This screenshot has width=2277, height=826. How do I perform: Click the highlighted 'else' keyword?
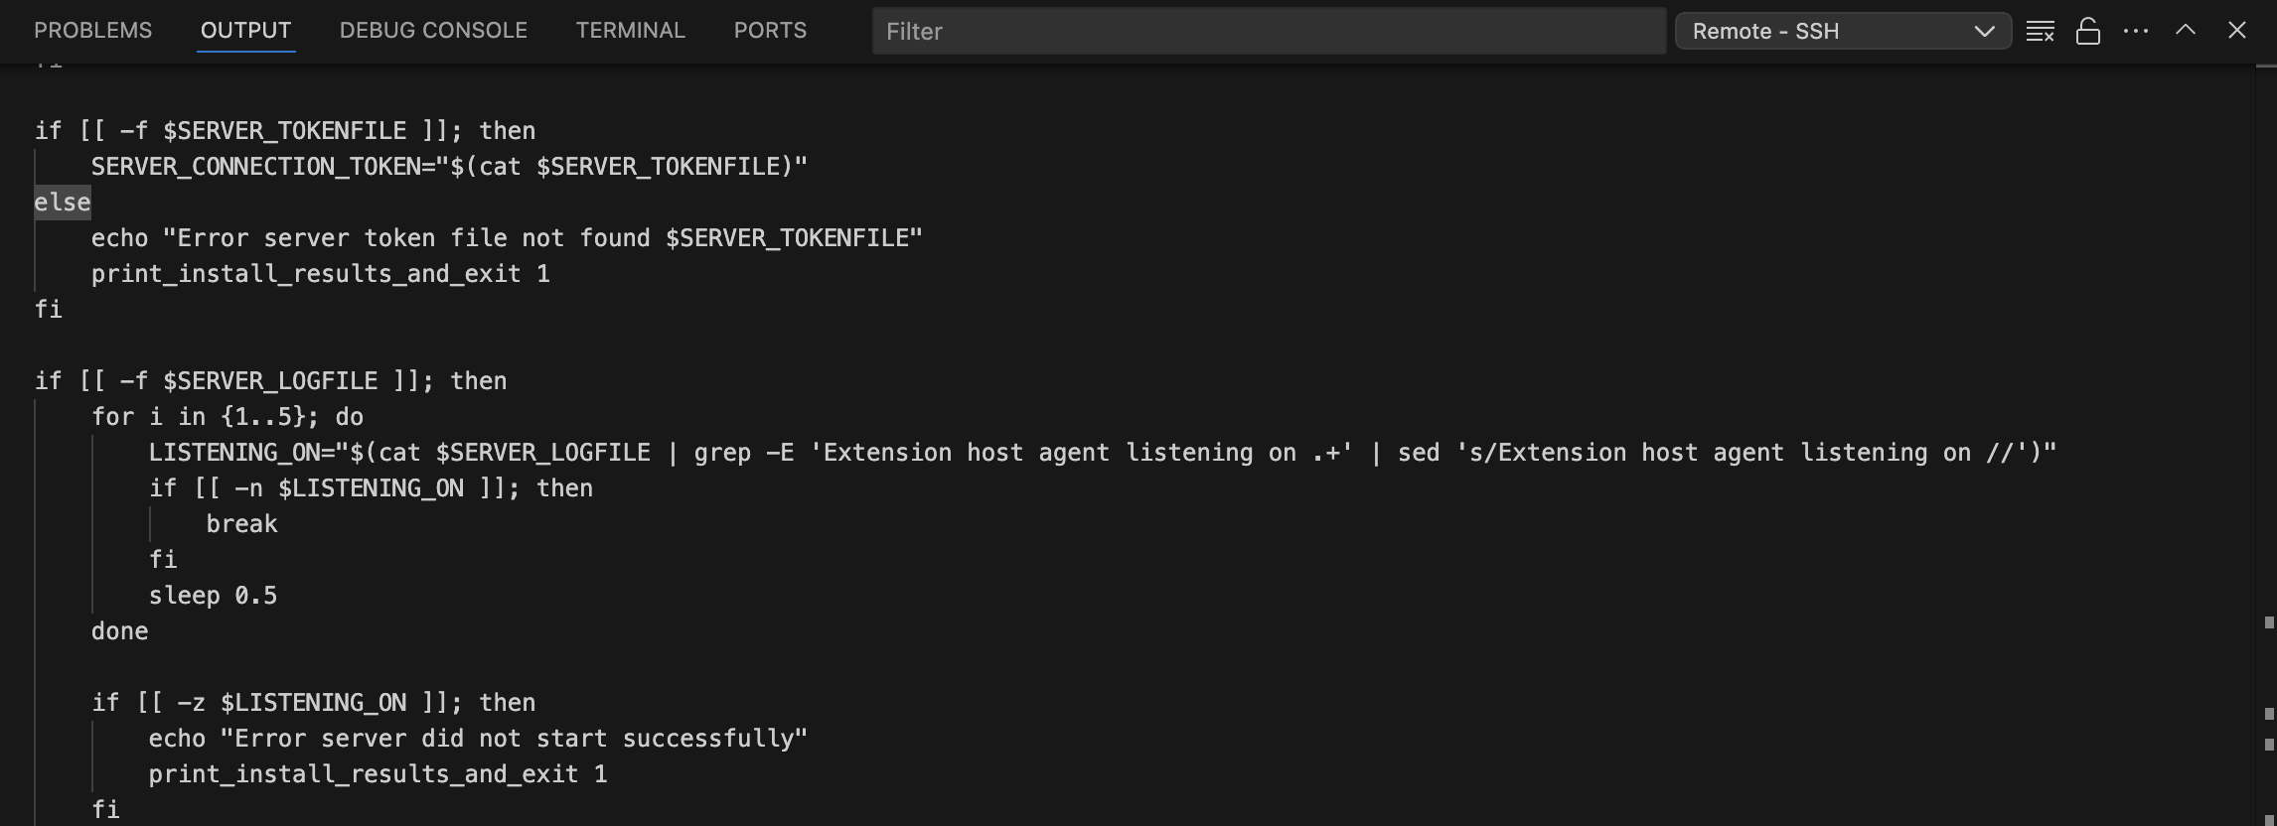pyautogui.click(x=63, y=203)
